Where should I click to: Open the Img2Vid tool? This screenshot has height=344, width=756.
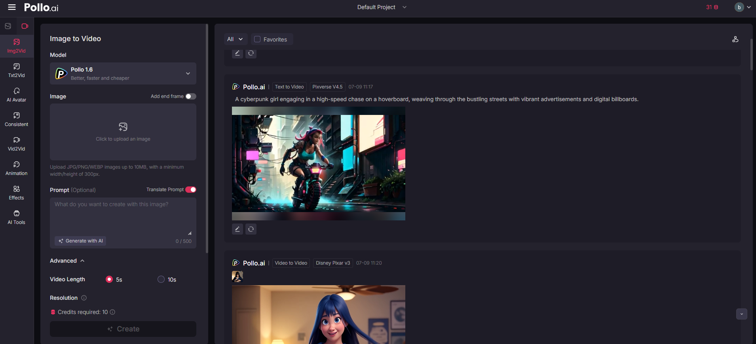pyautogui.click(x=17, y=46)
